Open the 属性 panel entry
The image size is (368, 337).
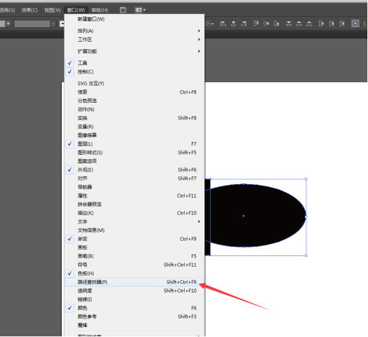pyautogui.click(x=135, y=196)
